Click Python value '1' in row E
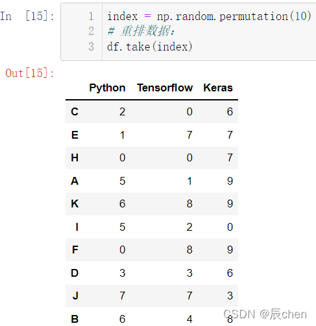Viewport: 316px width, 326px height. (123, 135)
